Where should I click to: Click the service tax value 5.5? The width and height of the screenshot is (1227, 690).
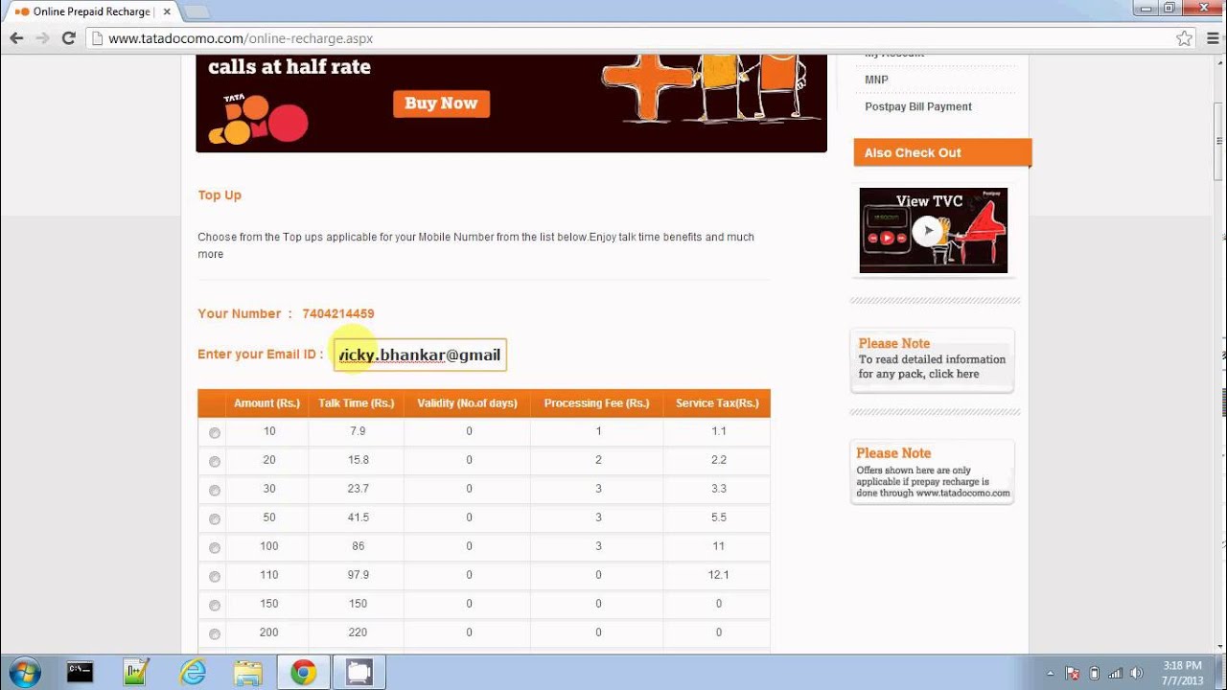[x=719, y=517]
